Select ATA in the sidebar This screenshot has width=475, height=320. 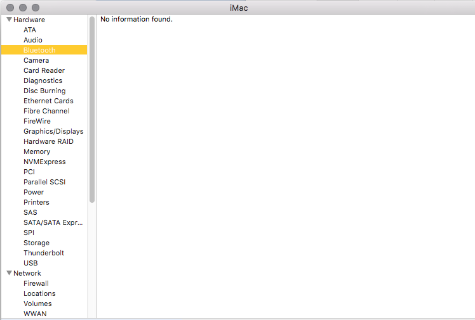[x=30, y=30]
